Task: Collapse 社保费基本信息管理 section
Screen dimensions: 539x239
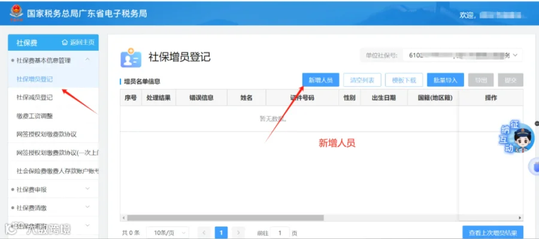Action: pyautogui.click(x=87, y=60)
